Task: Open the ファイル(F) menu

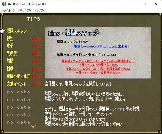Action: [8, 10]
